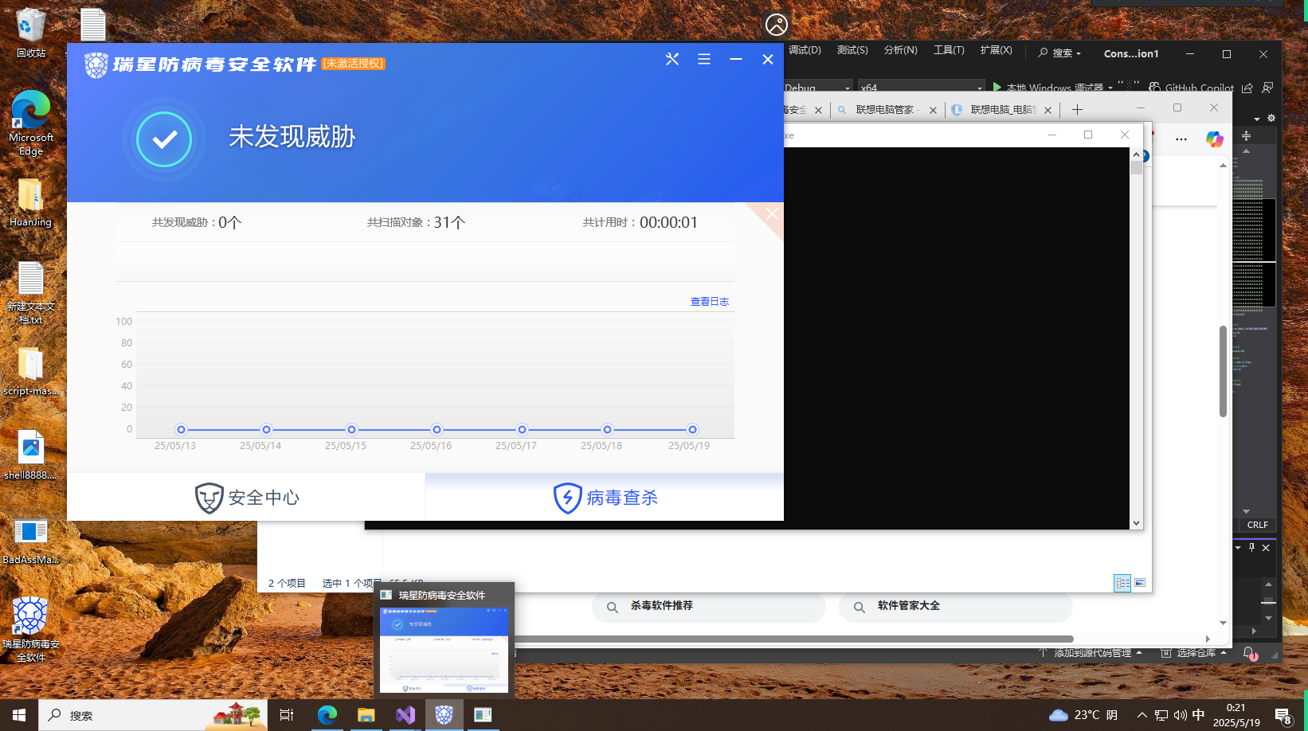Click the 查看日志 link
This screenshot has width=1308, height=731.
pyautogui.click(x=709, y=302)
